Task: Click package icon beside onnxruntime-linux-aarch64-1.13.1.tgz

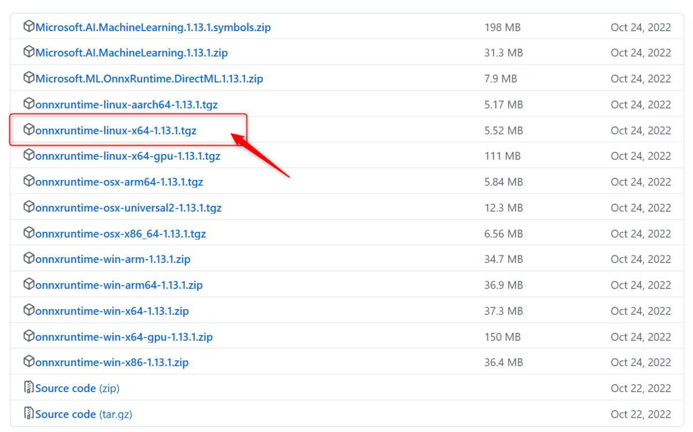Action: click(x=29, y=104)
